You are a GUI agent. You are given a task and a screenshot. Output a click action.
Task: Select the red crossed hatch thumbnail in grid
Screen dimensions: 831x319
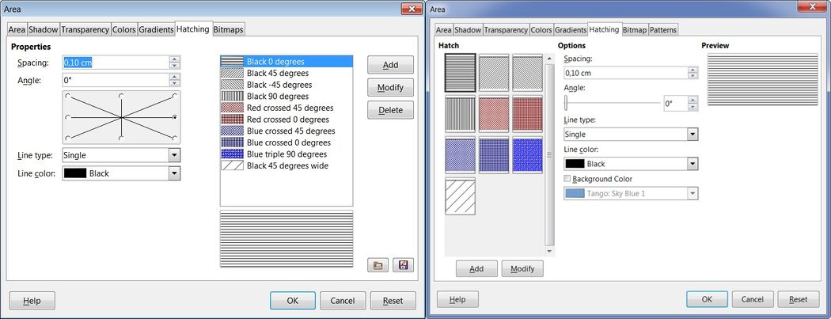pyautogui.click(x=494, y=112)
